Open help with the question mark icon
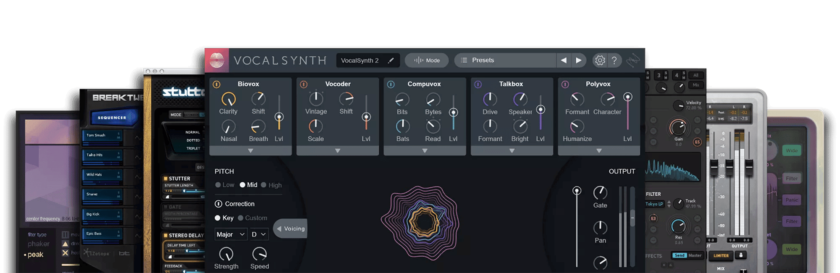Image resolution: width=840 pixels, height=273 pixels. tap(614, 60)
